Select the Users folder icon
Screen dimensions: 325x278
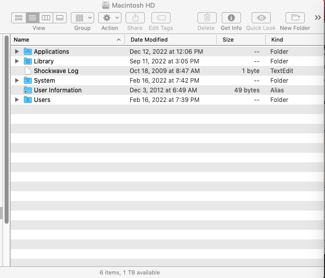click(x=28, y=100)
